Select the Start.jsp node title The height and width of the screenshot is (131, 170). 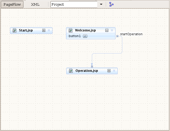(x=26, y=30)
